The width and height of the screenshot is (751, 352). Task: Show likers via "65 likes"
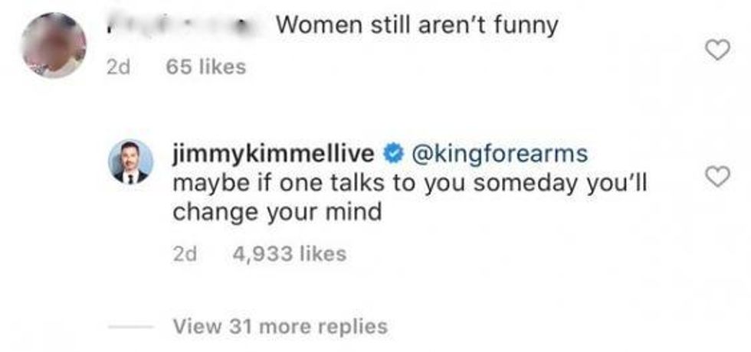(x=205, y=67)
